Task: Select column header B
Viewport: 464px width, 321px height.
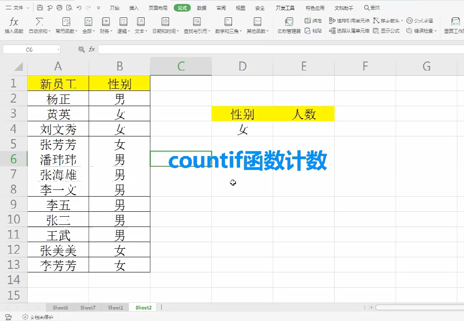Action: [120, 66]
